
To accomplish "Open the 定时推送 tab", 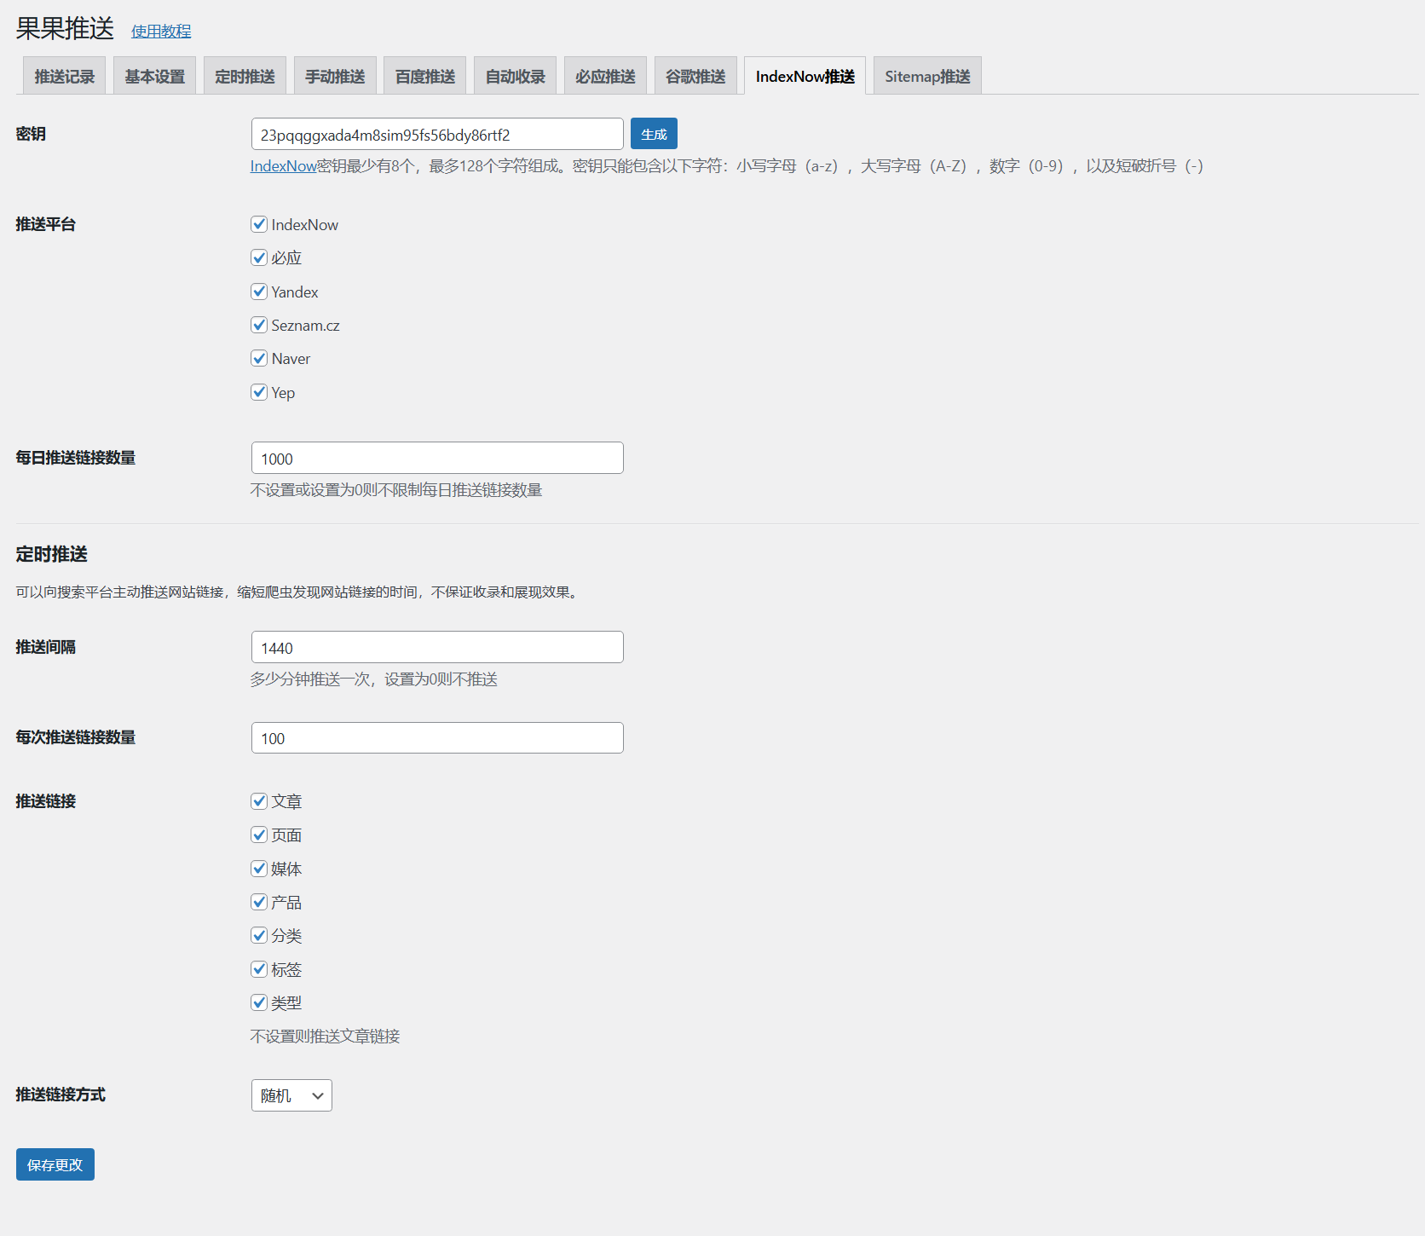I will [x=245, y=76].
